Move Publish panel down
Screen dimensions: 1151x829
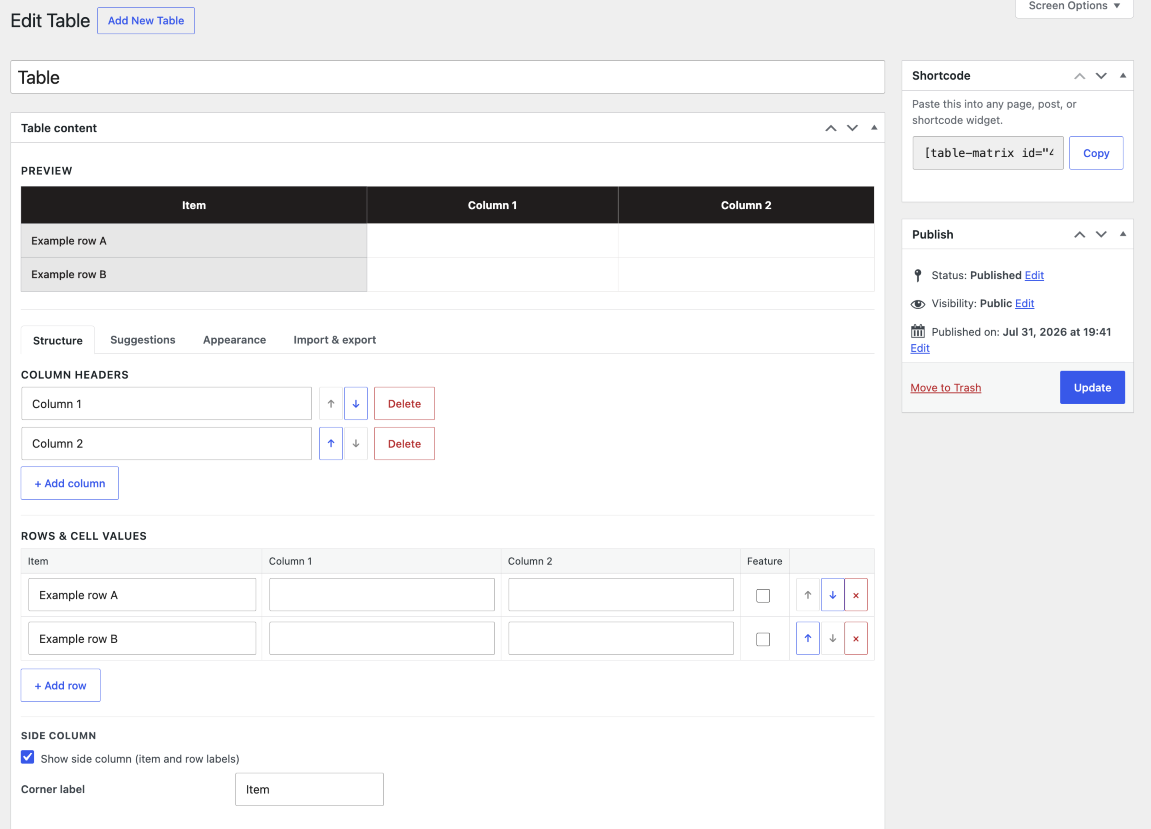1101,234
